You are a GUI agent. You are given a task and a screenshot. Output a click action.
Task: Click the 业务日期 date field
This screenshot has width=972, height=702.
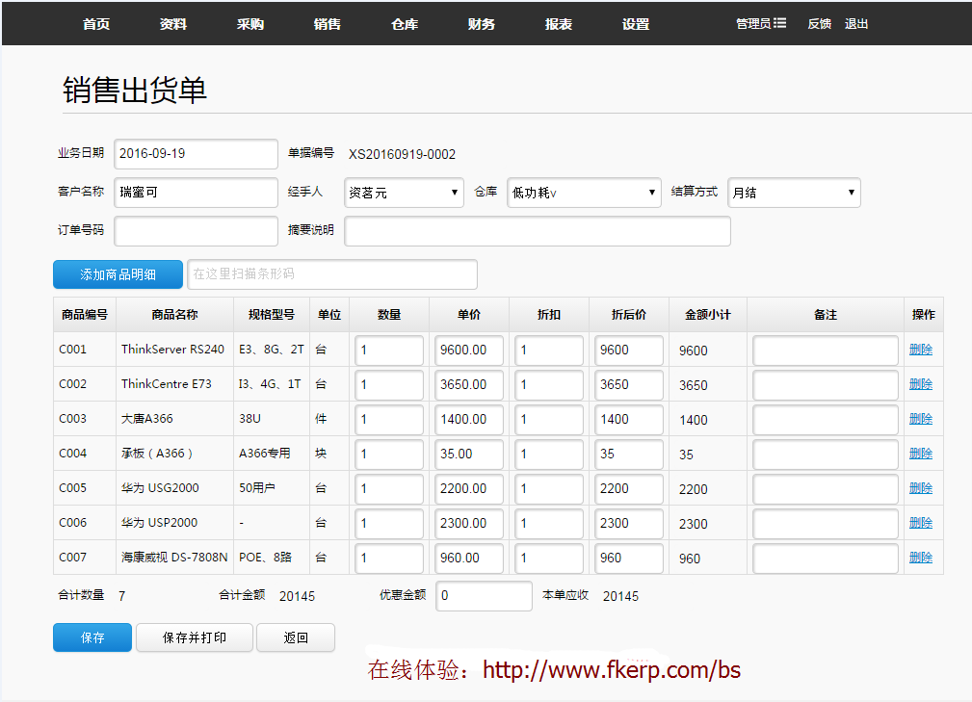(x=196, y=154)
